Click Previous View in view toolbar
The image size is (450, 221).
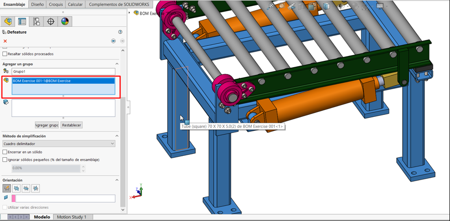coord(292,7)
